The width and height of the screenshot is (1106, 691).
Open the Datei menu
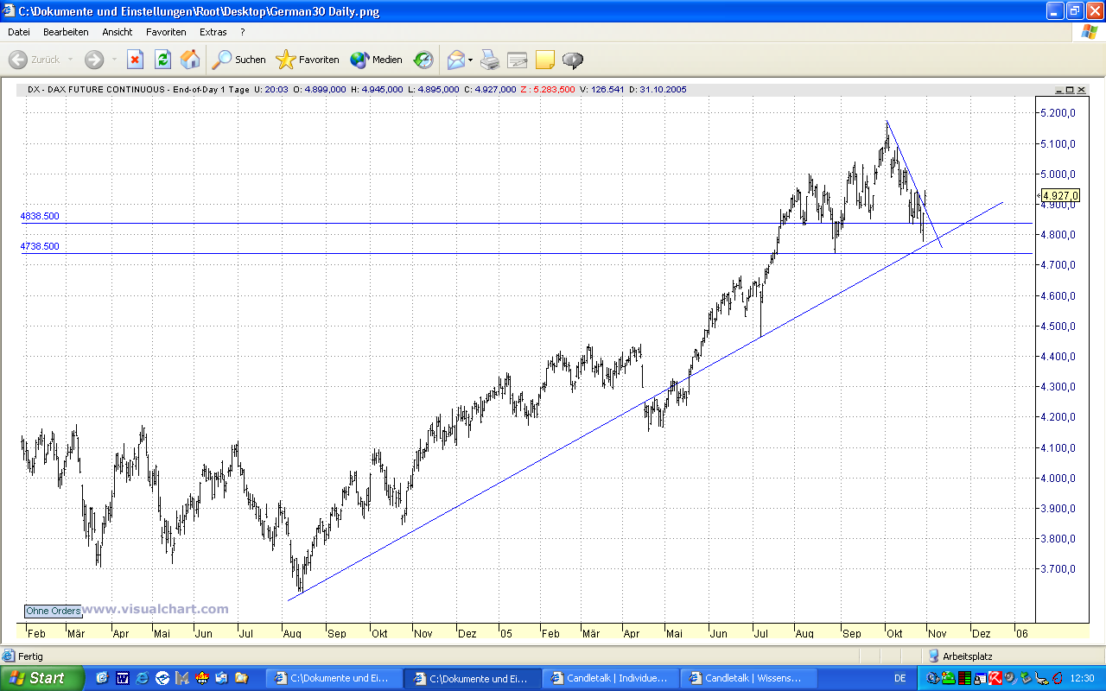[19, 32]
